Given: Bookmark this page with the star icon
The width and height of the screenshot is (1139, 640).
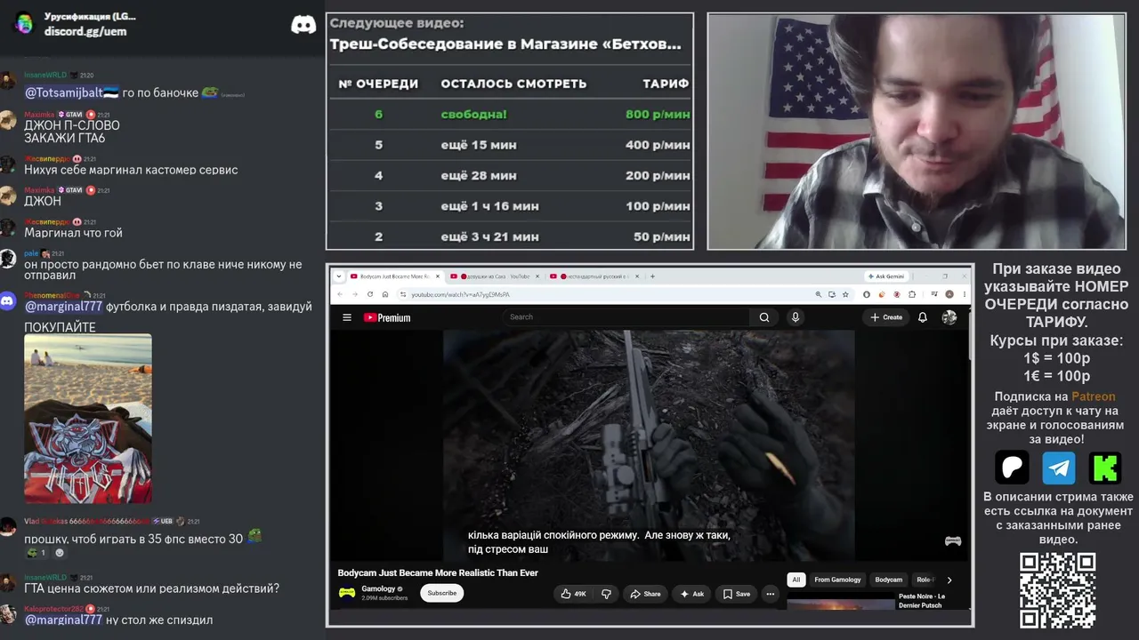Looking at the screenshot, I should pos(844,294).
